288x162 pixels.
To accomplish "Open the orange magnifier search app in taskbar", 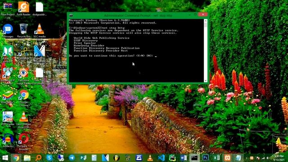I will tap(38, 158).
